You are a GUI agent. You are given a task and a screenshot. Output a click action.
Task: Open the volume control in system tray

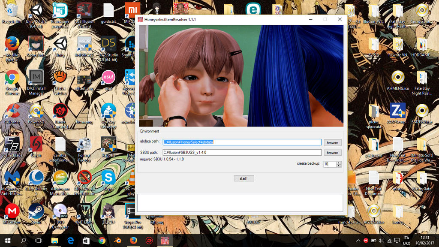pos(381,241)
